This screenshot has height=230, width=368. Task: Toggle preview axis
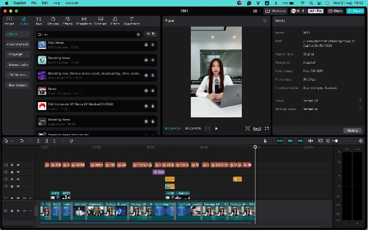tap(311, 141)
